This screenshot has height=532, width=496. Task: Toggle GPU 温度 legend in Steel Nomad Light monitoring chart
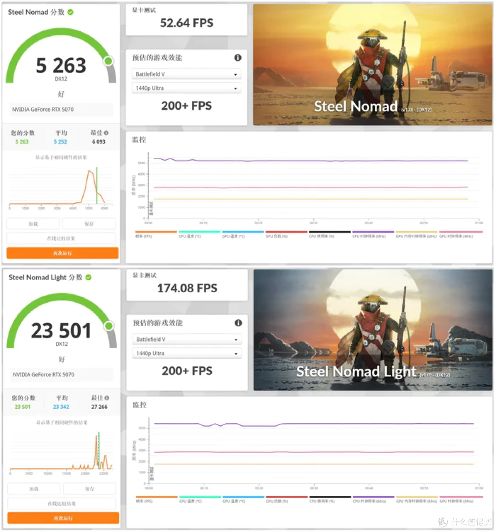[243, 499]
